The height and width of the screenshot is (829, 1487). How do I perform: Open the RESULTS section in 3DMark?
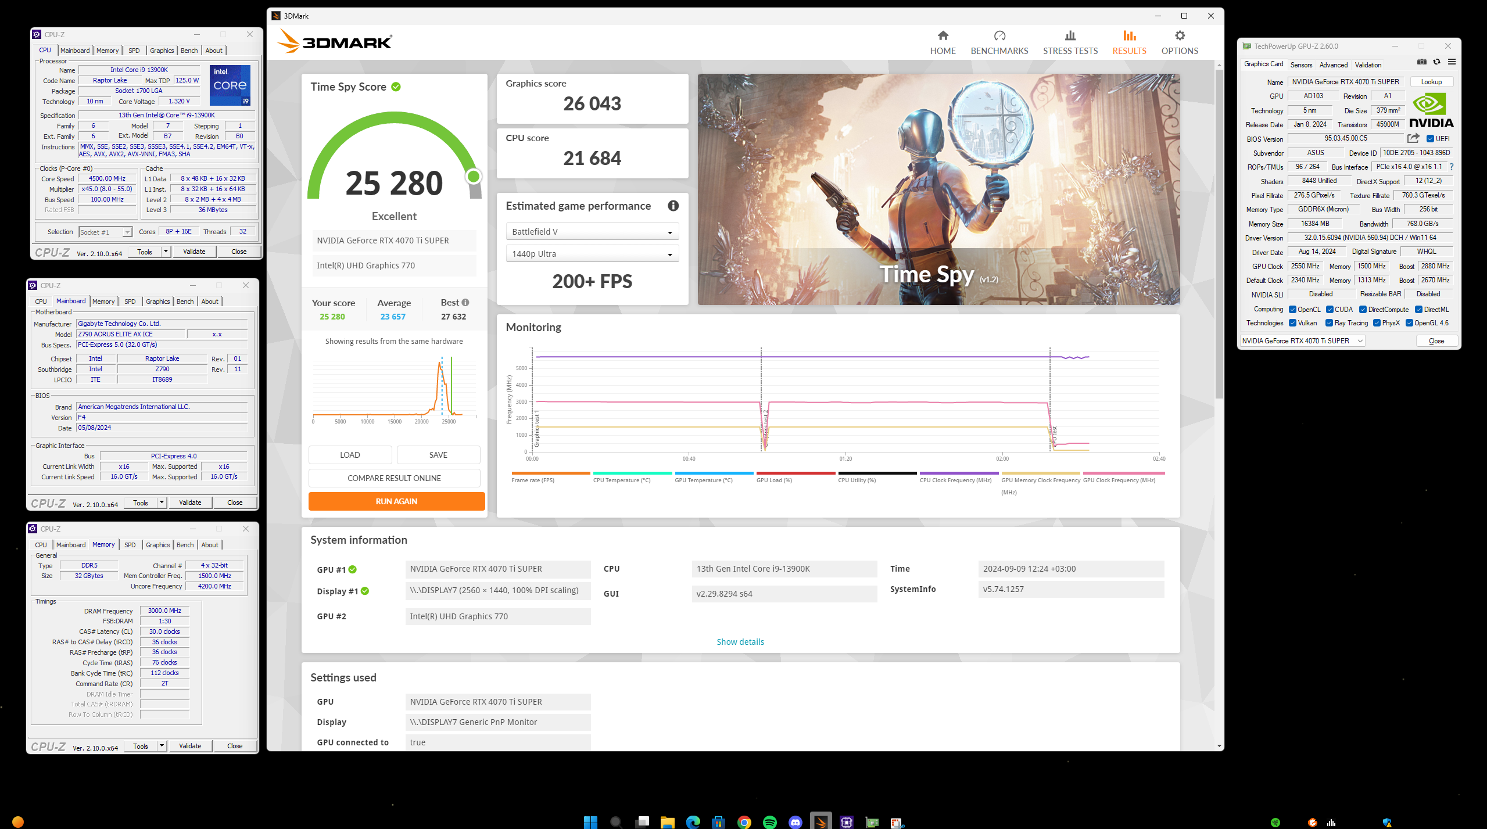click(1129, 42)
